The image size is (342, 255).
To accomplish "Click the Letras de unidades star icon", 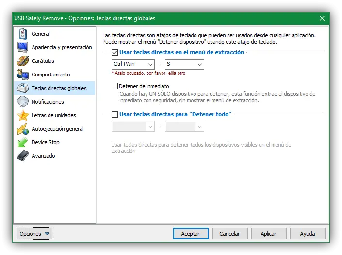I will pos(23,115).
